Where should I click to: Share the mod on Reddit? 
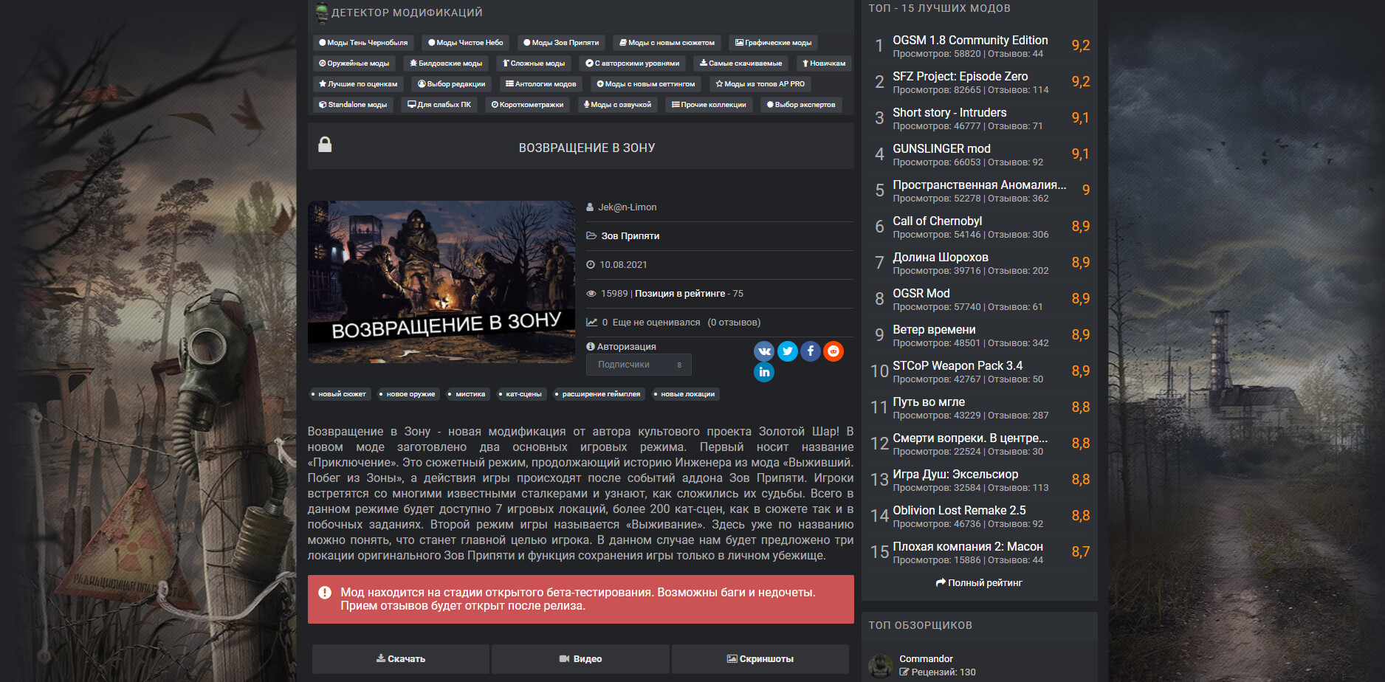[833, 351]
